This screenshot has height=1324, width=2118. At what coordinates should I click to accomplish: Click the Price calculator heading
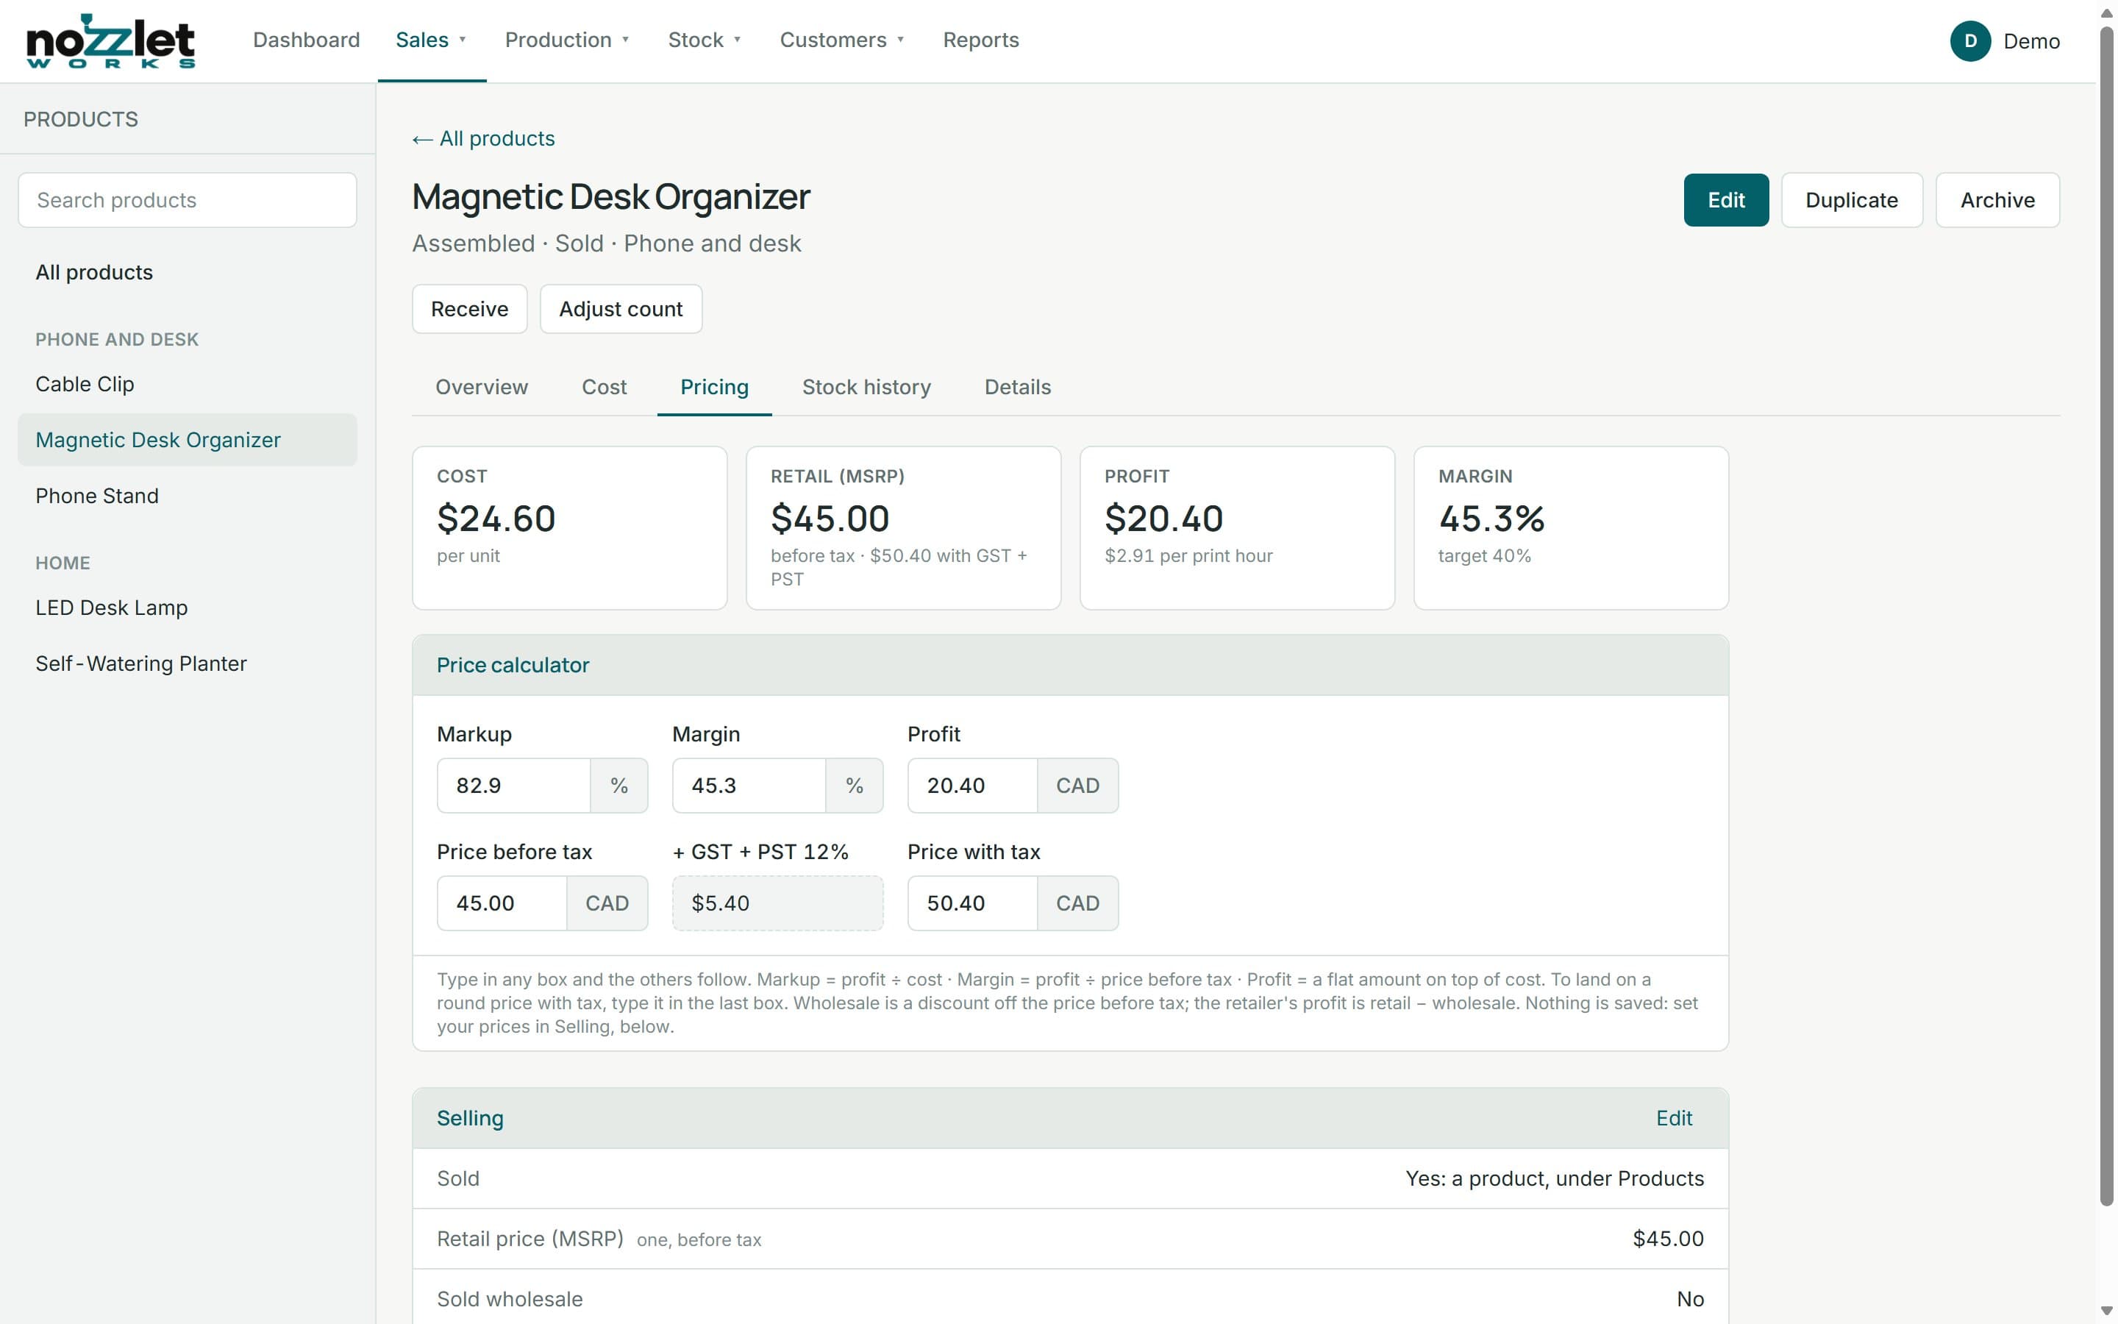(x=513, y=666)
